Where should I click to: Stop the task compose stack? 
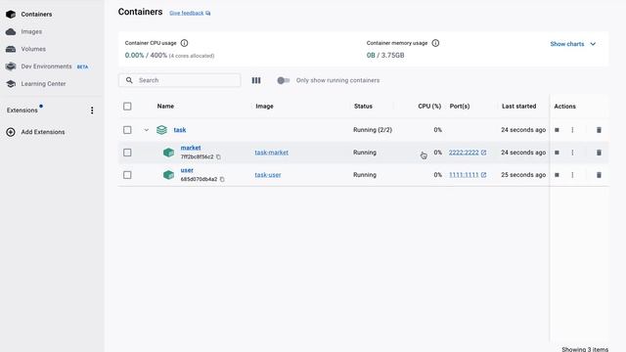557,130
